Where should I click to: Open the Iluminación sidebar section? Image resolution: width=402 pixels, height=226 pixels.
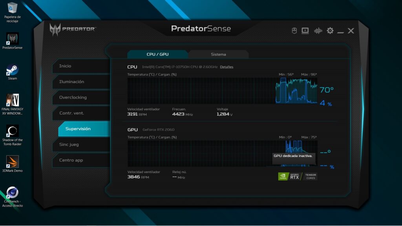tap(81, 82)
